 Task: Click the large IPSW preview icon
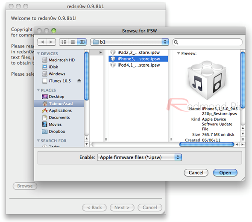point(207,80)
